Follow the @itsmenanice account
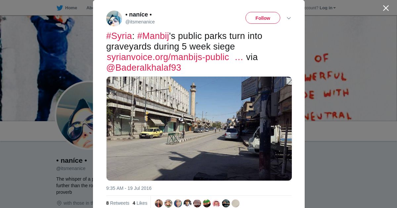Image resolution: width=397 pixels, height=208 pixels. tap(263, 18)
